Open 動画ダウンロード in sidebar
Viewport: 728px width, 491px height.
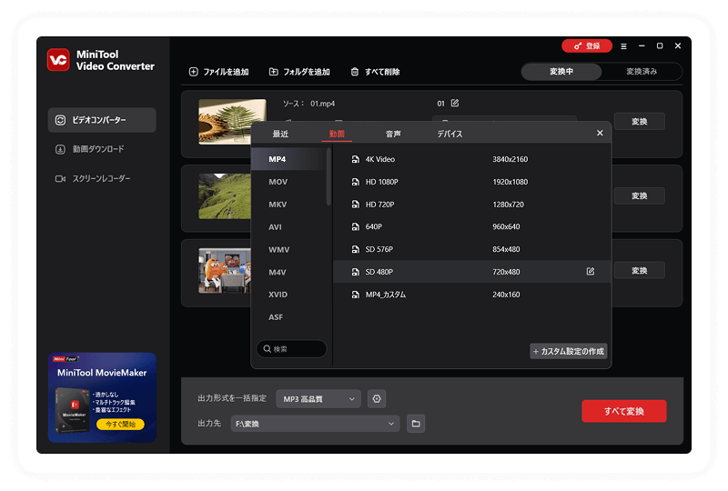89,149
